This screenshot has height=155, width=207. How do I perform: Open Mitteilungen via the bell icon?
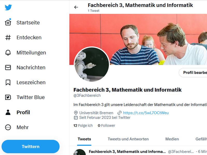tap(8, 53)
